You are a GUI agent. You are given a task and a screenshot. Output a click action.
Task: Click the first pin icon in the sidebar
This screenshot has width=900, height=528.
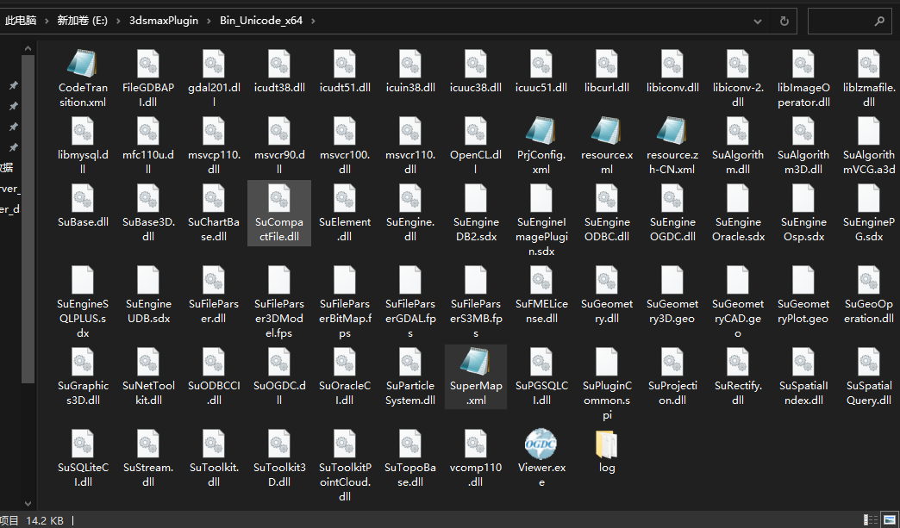click(13, 85)
